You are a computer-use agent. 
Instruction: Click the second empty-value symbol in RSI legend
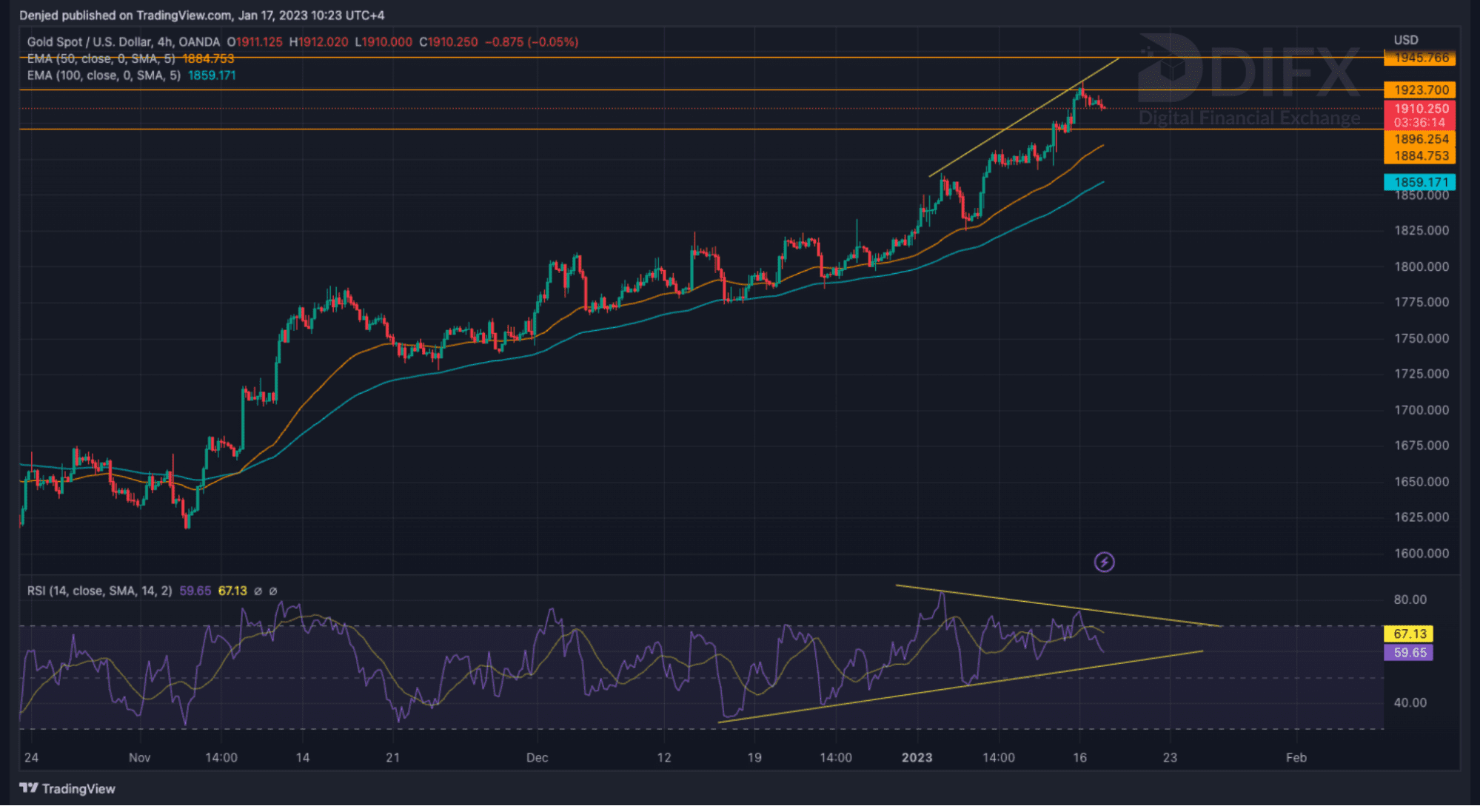pyautogui.click(x=273, y=591)
